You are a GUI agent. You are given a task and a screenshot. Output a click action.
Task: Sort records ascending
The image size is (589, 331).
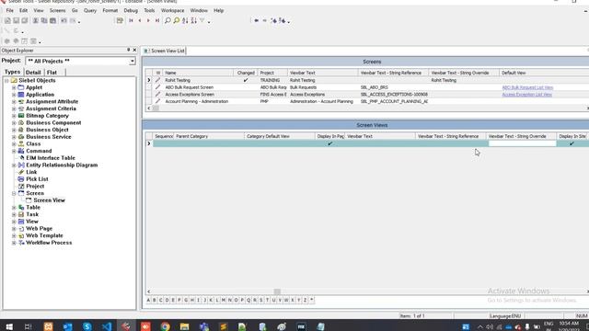click(x=185, y=20)
